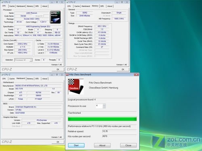Open the About tab in the Memory CPU-Z window
The height and width of the screenshot is (151, 202).
[x=110, y=6]
